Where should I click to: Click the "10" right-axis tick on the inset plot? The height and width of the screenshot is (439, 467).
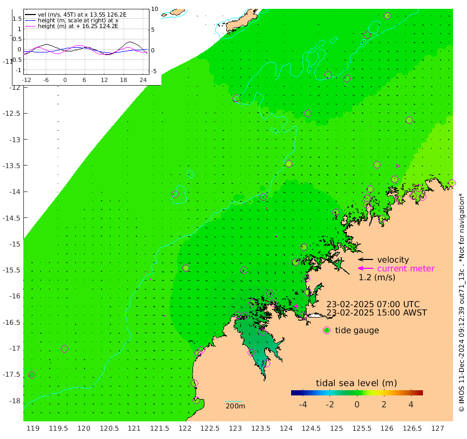(155, 9)
